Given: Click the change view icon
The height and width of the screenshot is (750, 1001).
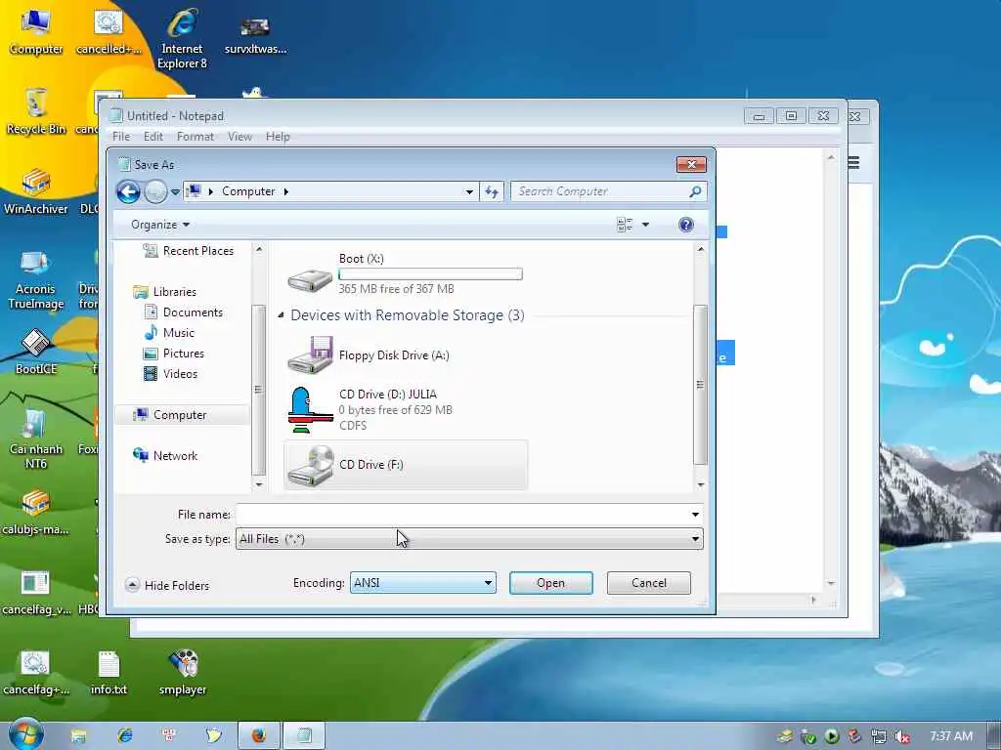Looking at the screenshot, I should [x=625, y=225].
